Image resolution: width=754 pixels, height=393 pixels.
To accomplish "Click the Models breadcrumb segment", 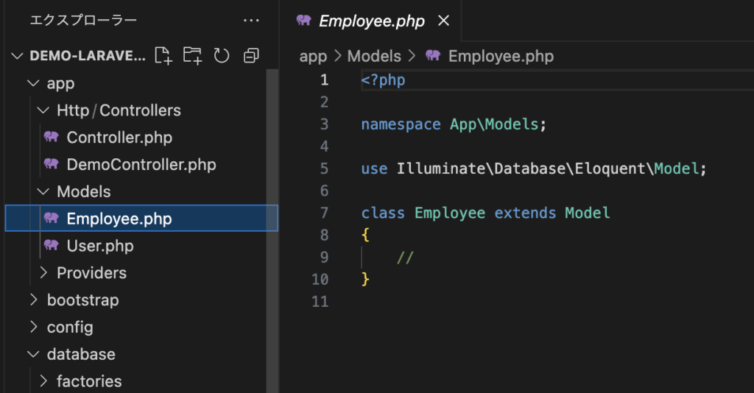I will (374, 56).
